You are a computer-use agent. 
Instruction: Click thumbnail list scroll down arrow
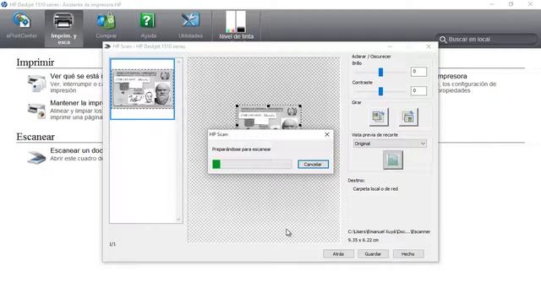pos(178,220)
